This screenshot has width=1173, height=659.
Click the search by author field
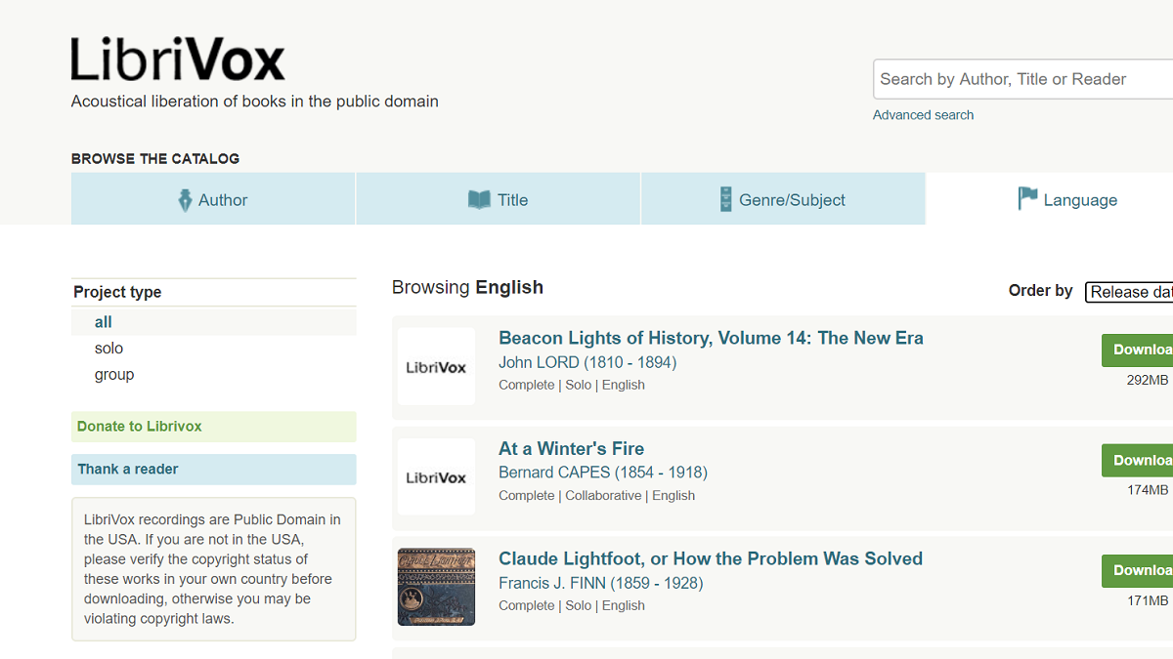click(x=1021, y=79)
